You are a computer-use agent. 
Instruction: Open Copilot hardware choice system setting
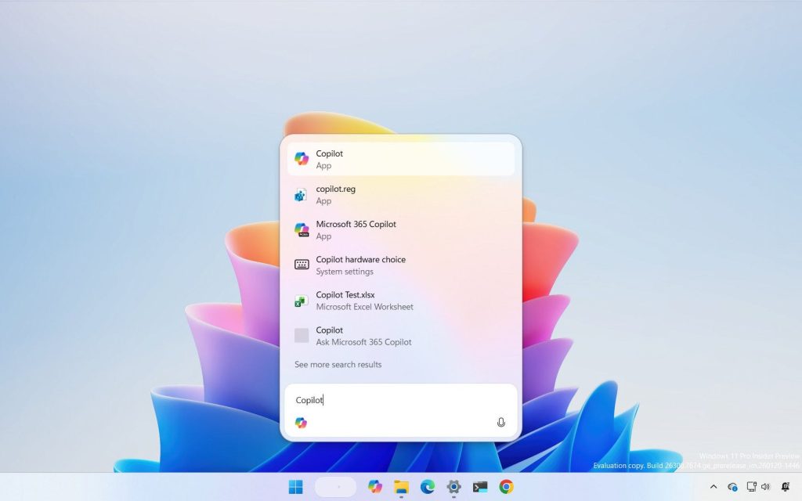pyautogui.click(x=401, y=265)
